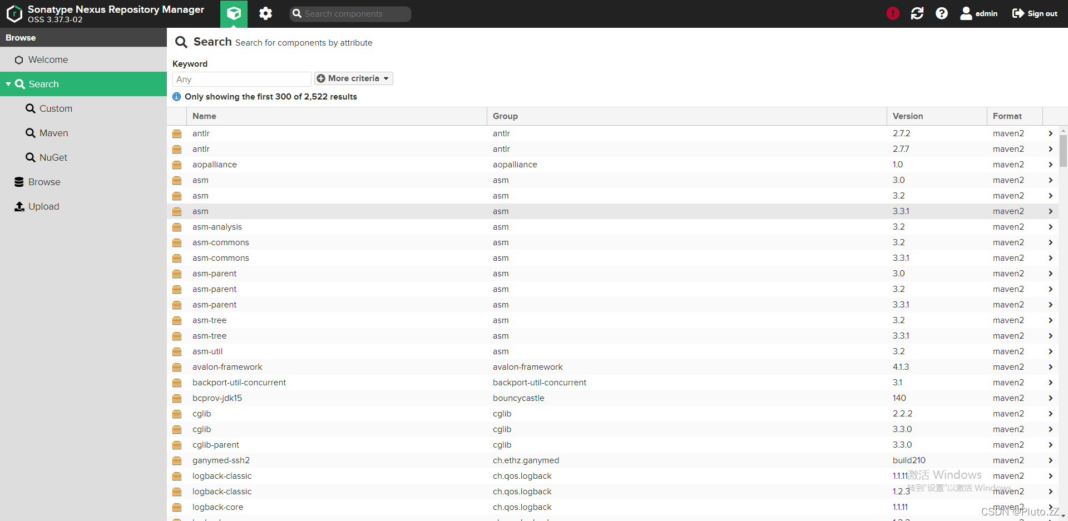Click the component icon of antlr 2.7.2

(x=177, y=133)
